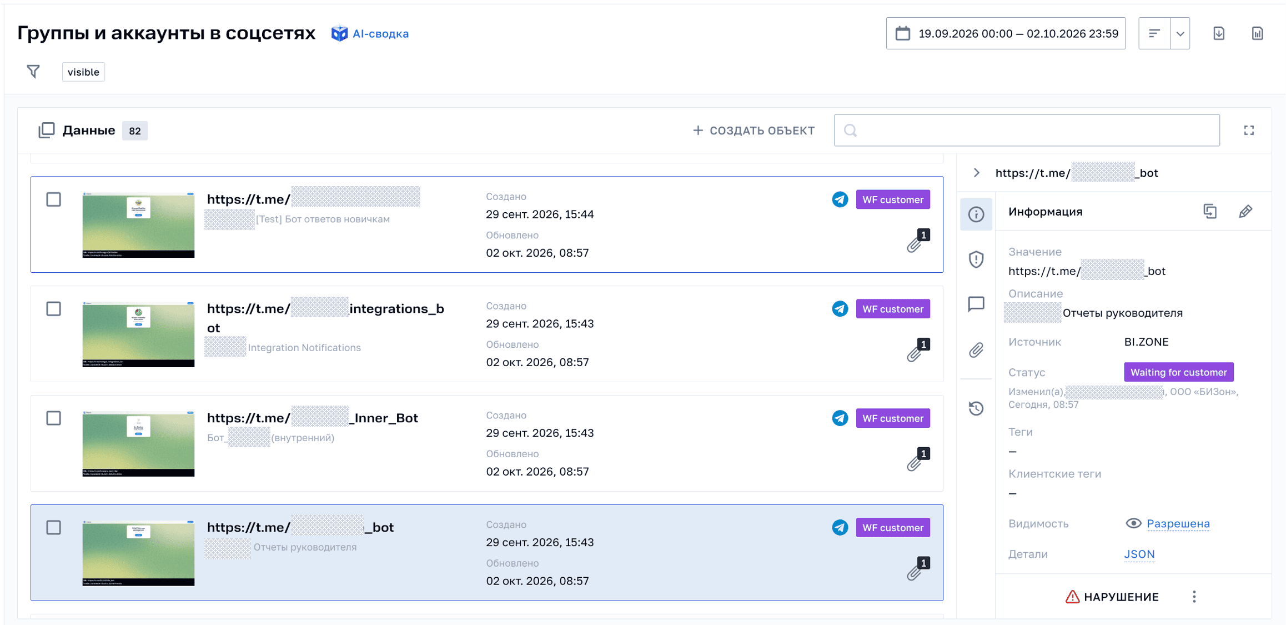This screenshot has height=625, width=1286.
Task: Toggle visibility eye Разрешена
Action: [x=1168, y=523]
